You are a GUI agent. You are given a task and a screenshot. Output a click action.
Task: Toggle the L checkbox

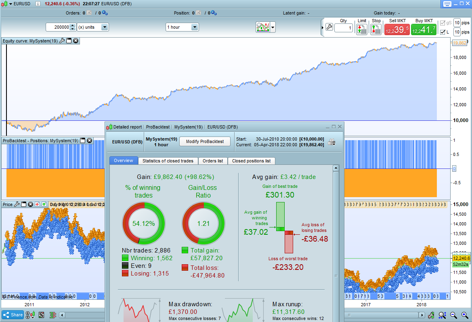(x=443, y=32)
